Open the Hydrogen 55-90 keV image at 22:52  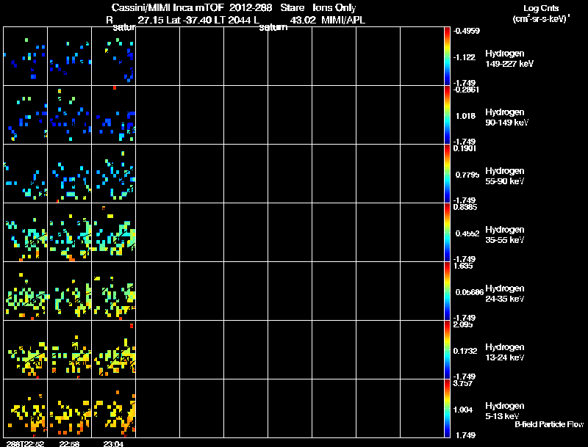25,174
